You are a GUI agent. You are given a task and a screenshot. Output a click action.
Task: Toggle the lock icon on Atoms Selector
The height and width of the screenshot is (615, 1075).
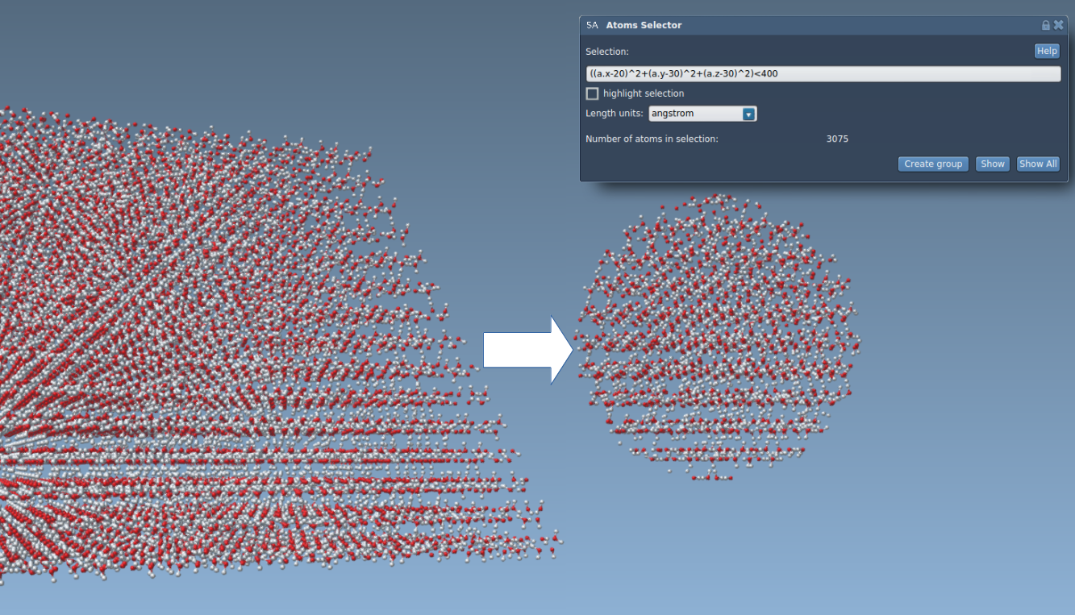point(1046,26)
